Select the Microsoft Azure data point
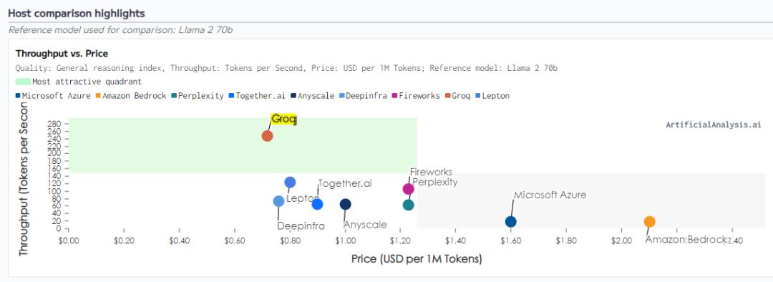This screenshot has height=282, width=773. tap(511, 222)
